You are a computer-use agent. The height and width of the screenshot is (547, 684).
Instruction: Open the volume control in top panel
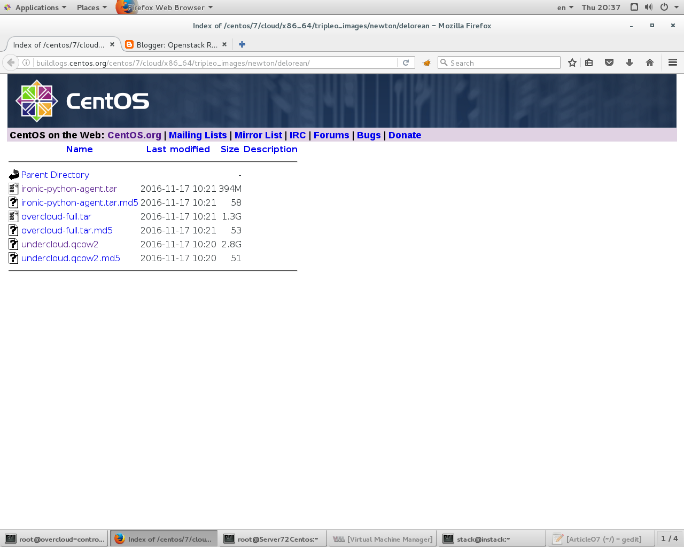(649, 7)
